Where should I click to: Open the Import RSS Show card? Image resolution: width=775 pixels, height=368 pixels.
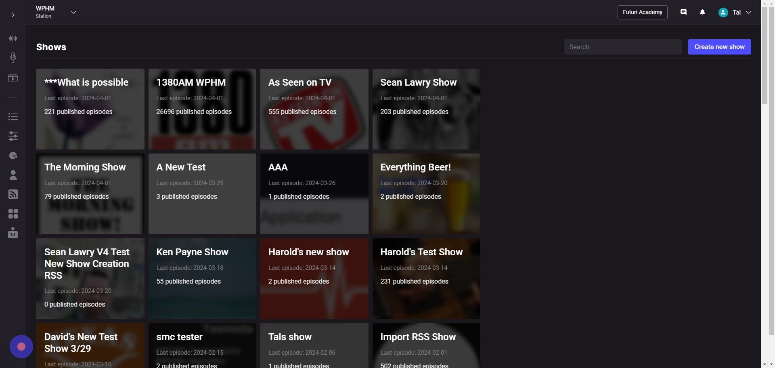[x=426, y=345]
